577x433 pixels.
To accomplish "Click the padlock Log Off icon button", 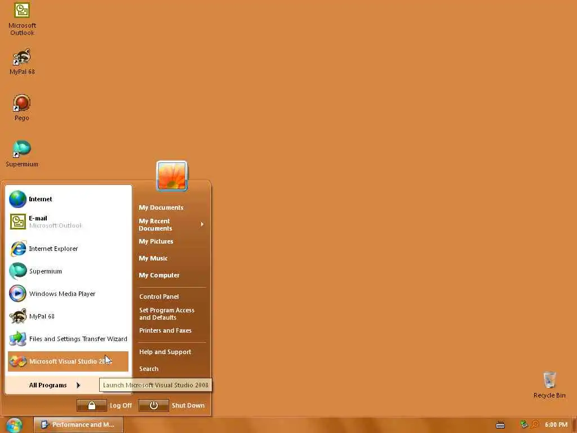I will [x=92, y=405].
